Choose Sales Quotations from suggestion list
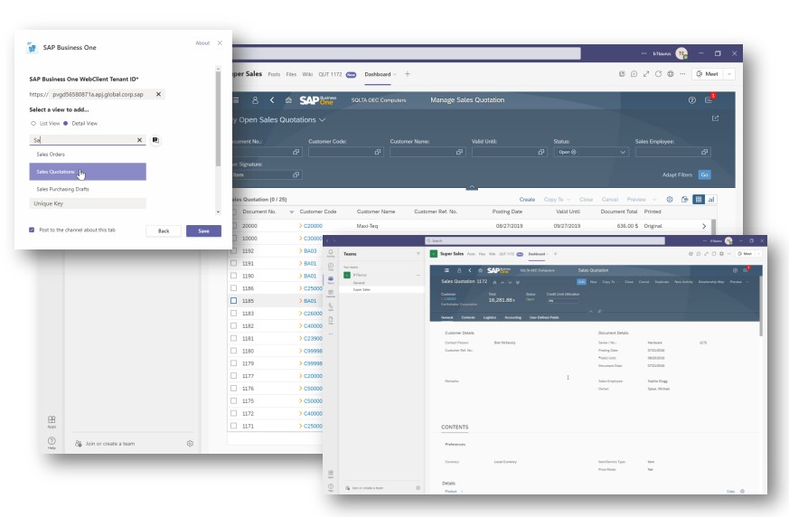Image resolution: width=789 pixels, height=517 pixels. pos(88,172)
